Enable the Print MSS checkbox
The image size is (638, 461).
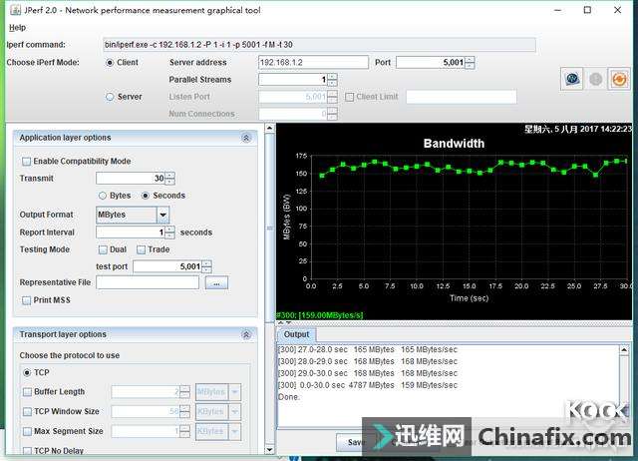[x=27, y=300]
